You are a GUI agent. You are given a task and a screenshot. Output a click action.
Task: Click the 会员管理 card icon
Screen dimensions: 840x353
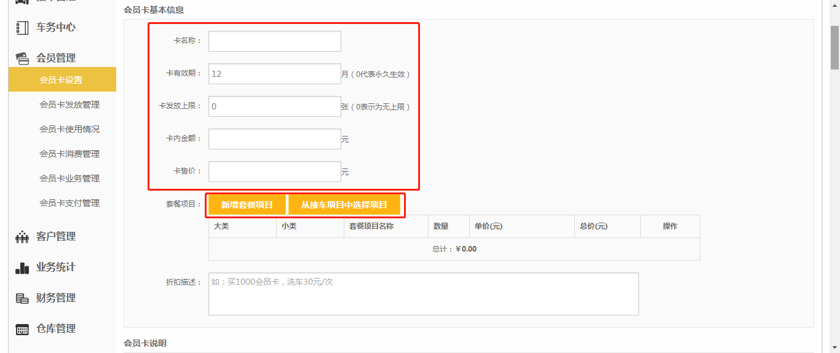pyautogui.click(x=22, y=58)
